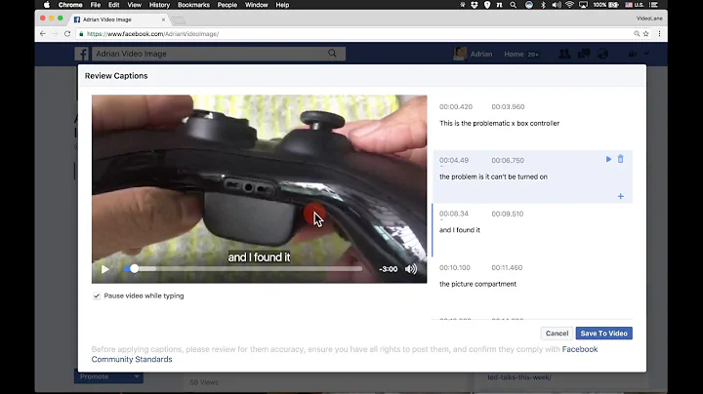
Task: Select end time 00:11.460
Action: tap(507, 267)
